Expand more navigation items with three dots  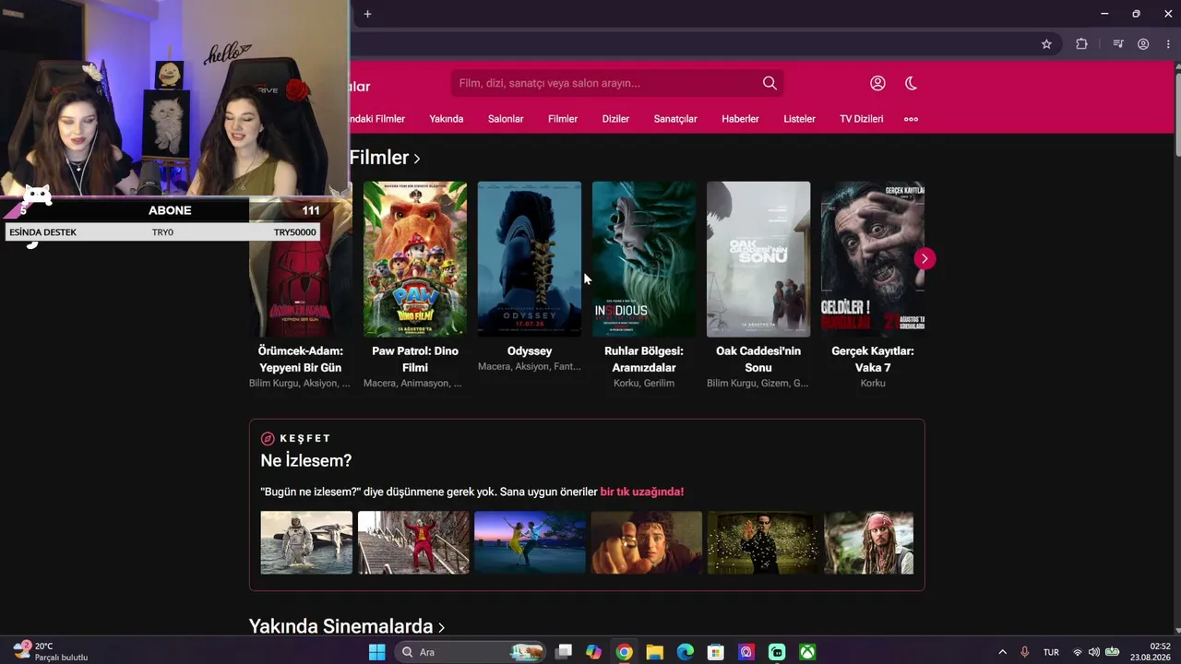(911, 119)
